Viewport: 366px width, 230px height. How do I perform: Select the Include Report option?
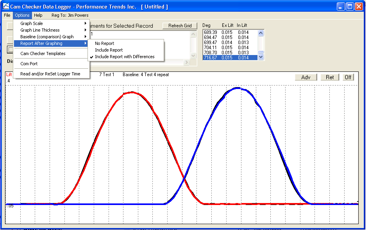[126, 50]
